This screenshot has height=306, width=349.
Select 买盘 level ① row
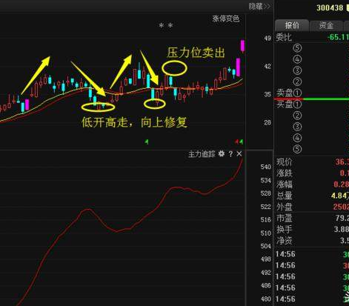pyautogui.click(x=312, y=104)
